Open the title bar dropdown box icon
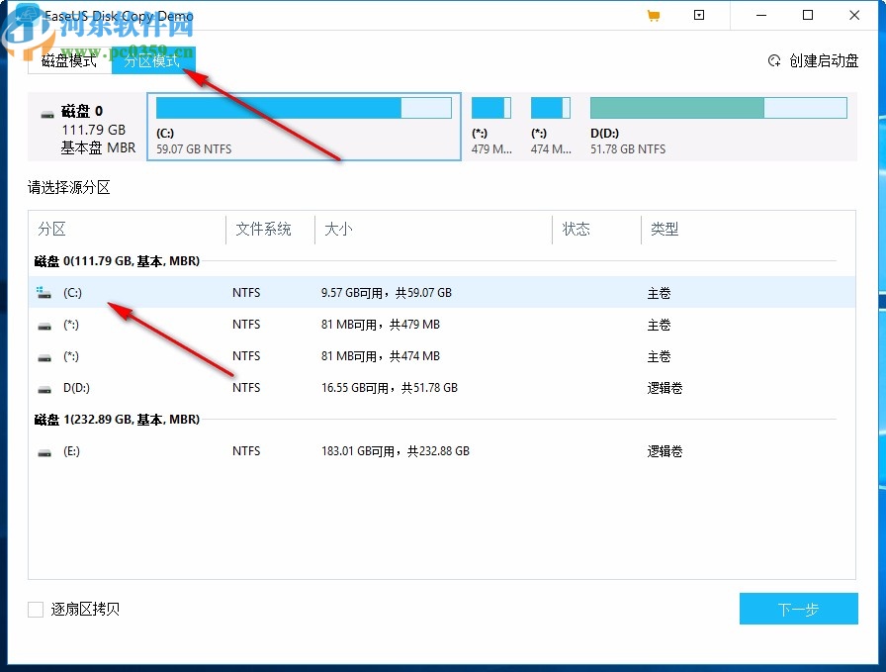 699,15
